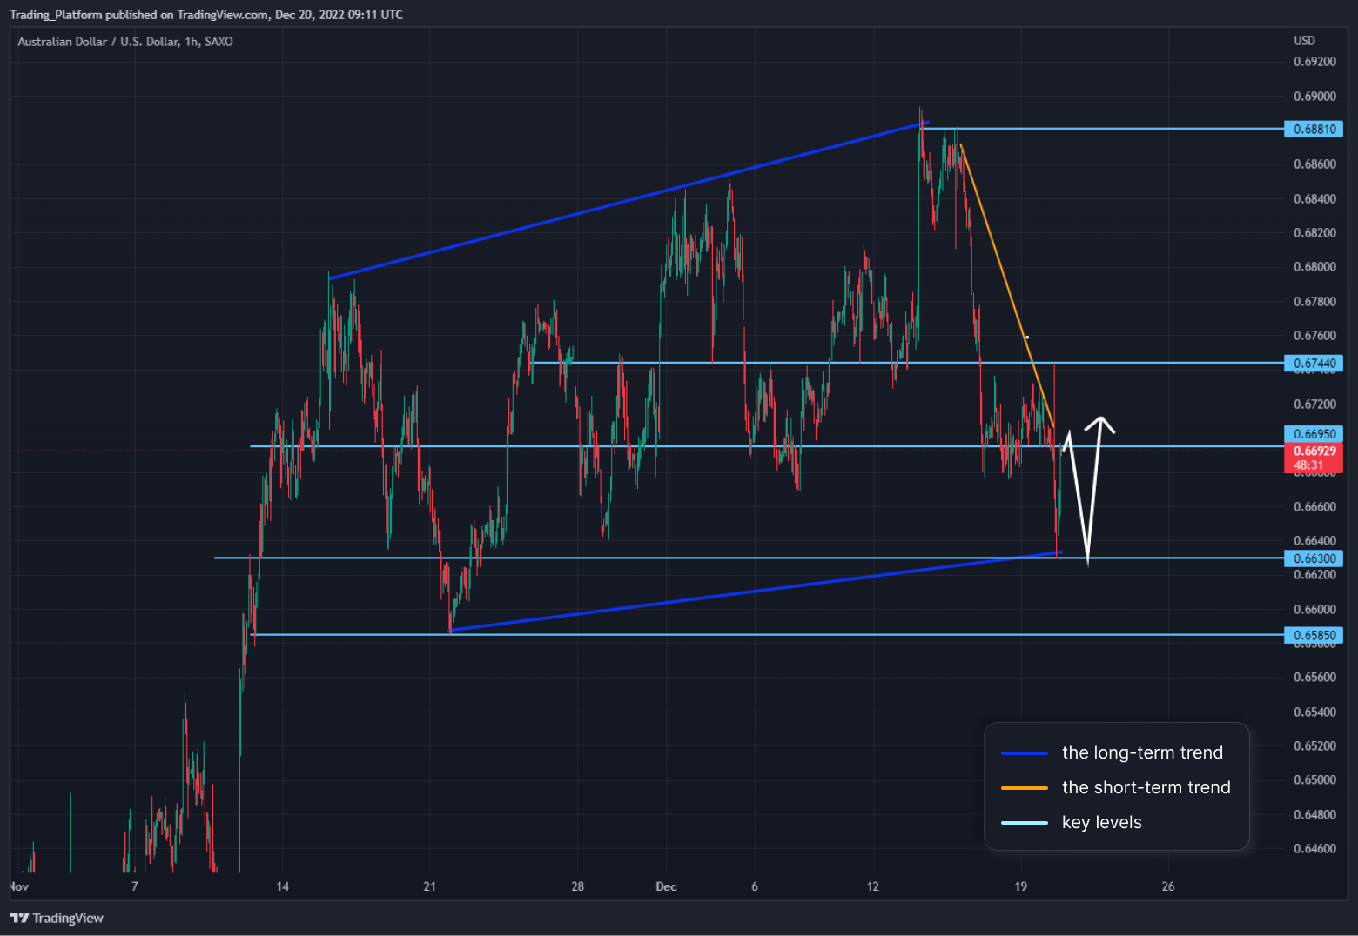Image resolution: width=1358 pixels, height=936 pixels.
Task: Click the 0.69200 price axis label
Action: tap(1314, 62)
